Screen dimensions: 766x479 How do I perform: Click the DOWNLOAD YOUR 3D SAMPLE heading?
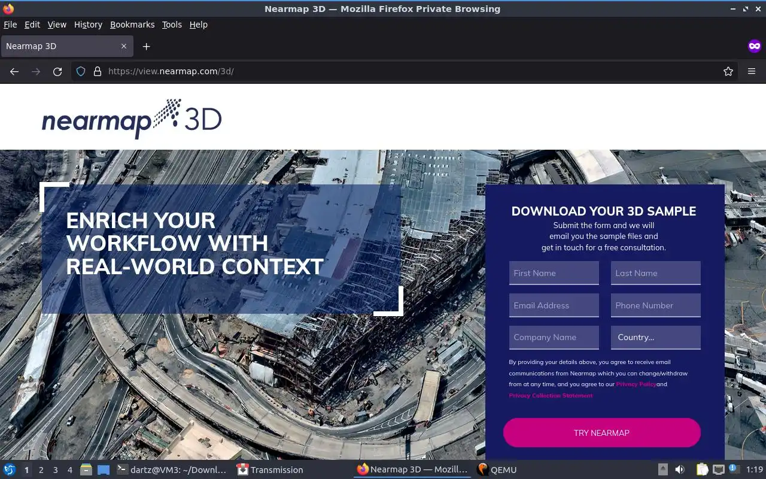tap(604, 211)
